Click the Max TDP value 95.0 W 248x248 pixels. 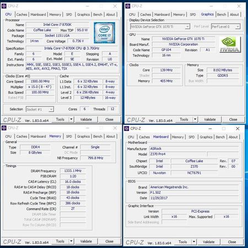click(x=82, y=30)
